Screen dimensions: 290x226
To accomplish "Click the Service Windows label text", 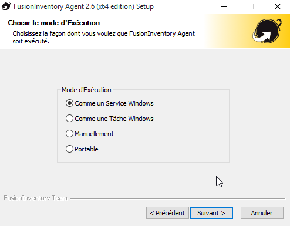I will tap(130, 103).
